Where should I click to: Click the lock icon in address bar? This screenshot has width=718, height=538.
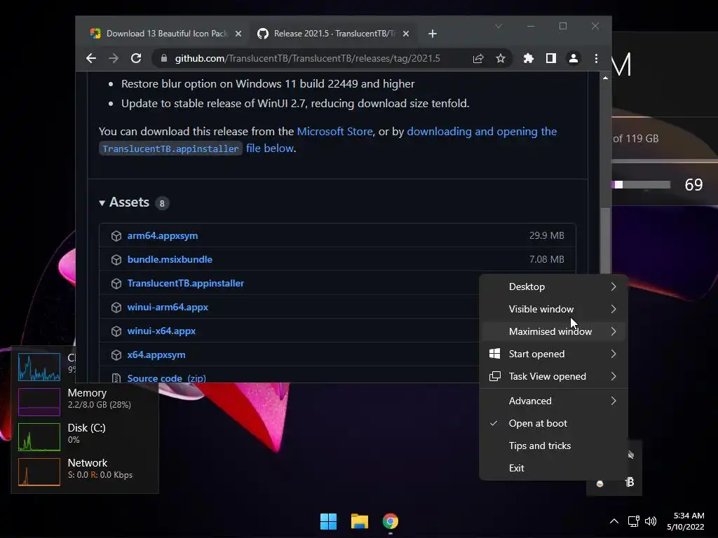click(163, 59)
